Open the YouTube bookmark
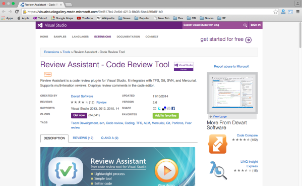This screenshot has height=186, width=302. (85, 18)
